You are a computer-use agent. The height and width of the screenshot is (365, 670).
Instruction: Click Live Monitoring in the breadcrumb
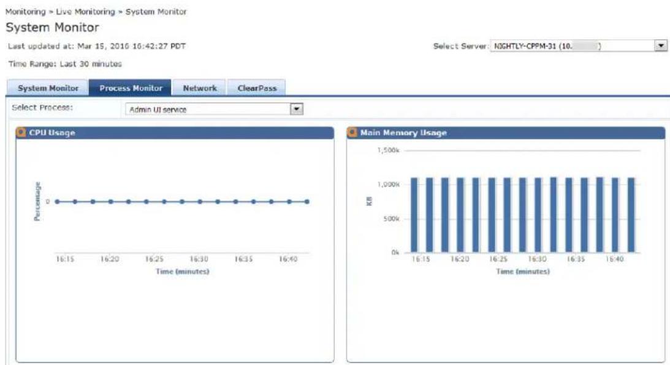point(85,12)
